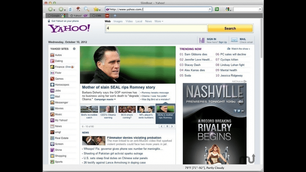Image resolution: width=306 pixels, height=172 pixels.
Task: Open the Back button history dropdown arrow
Action: coord(54,10)
